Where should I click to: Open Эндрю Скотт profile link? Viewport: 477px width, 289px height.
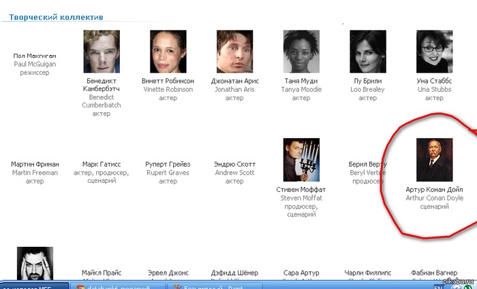234,165
